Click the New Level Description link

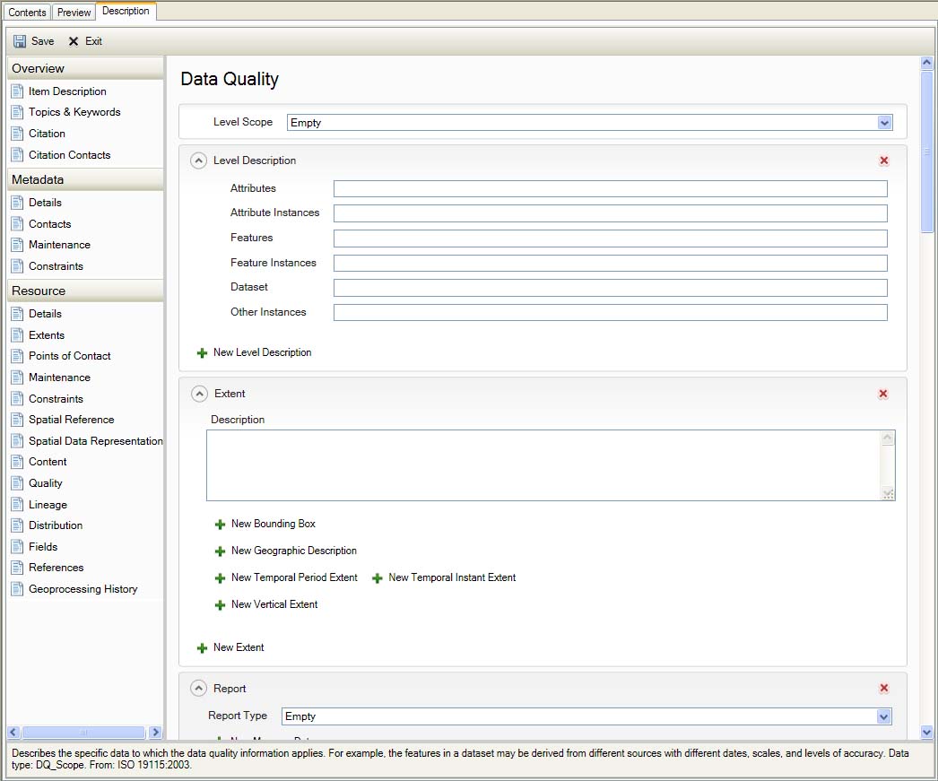tap(262, 353)
